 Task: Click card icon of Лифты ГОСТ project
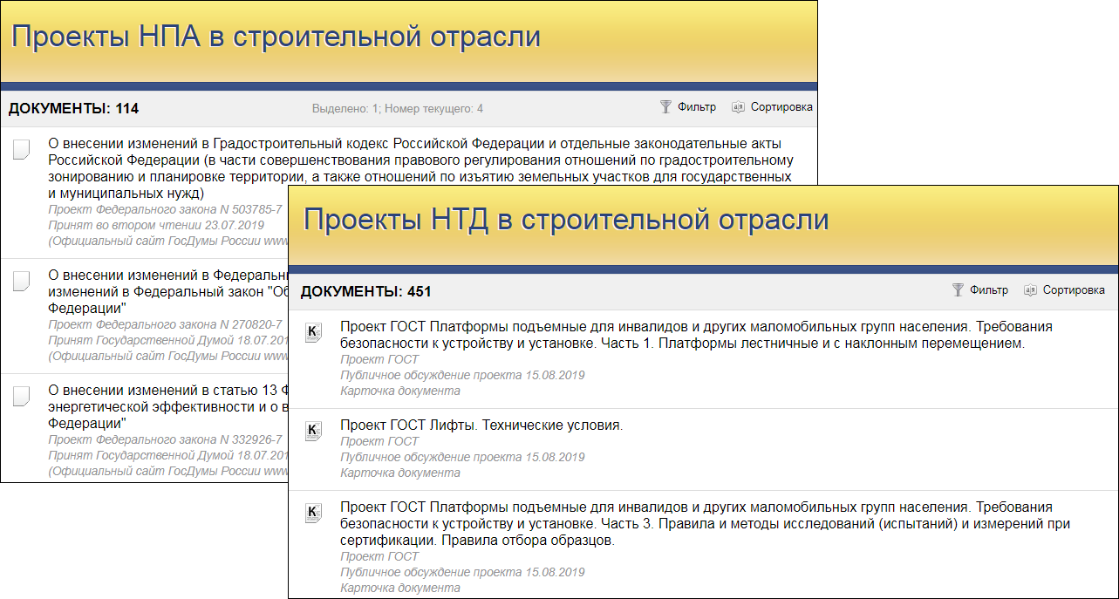tap(313, 431)
